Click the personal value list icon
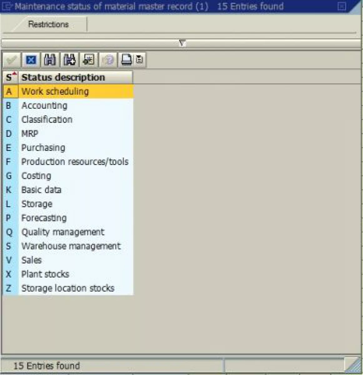The width and height of the screenshot is (363, 375). pos(89,60)
